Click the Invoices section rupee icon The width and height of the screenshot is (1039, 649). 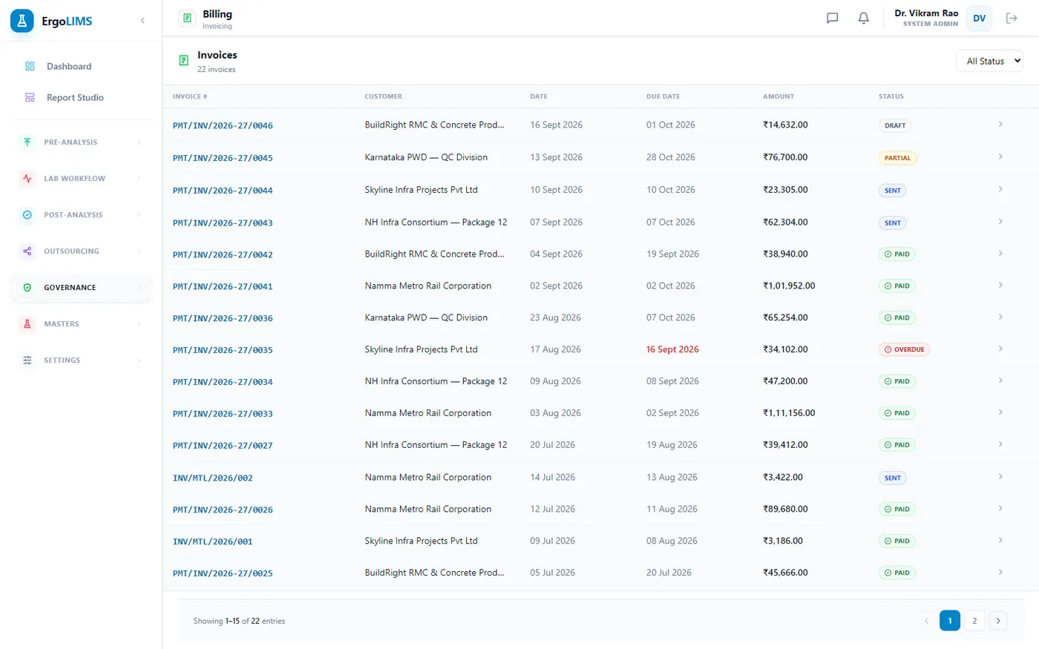[x=184, y=61]
